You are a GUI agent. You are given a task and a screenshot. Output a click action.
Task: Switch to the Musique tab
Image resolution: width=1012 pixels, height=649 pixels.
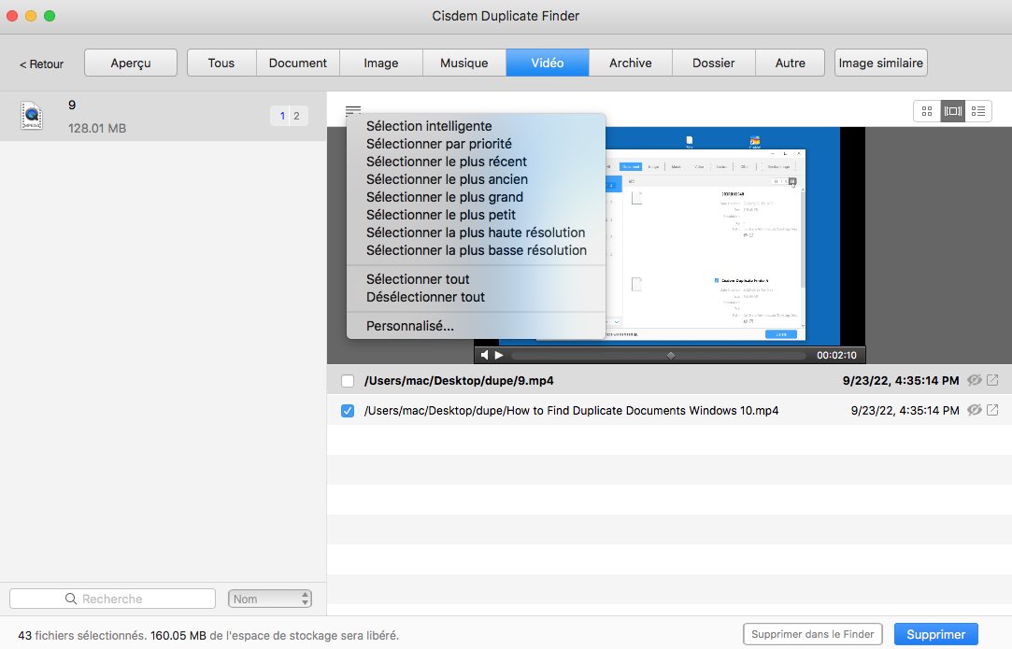[x=464, y=63]
